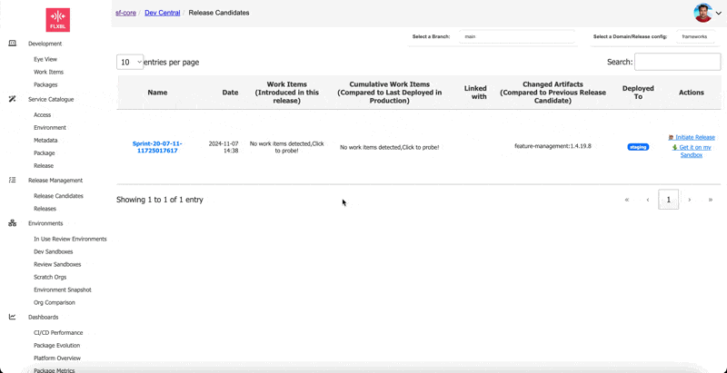The width and height of the screenshot is (727, 373).
Task: Click the staging deployment badge
Action: pos(638,146)
